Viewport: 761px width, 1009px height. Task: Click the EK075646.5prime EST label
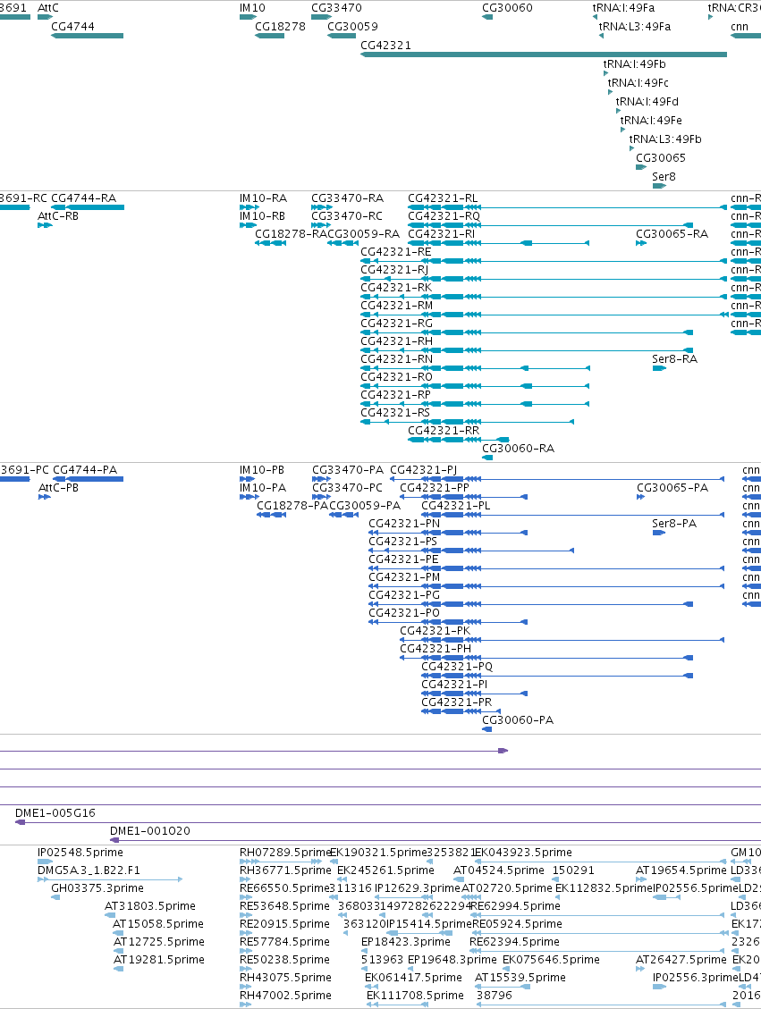point(551,960)
